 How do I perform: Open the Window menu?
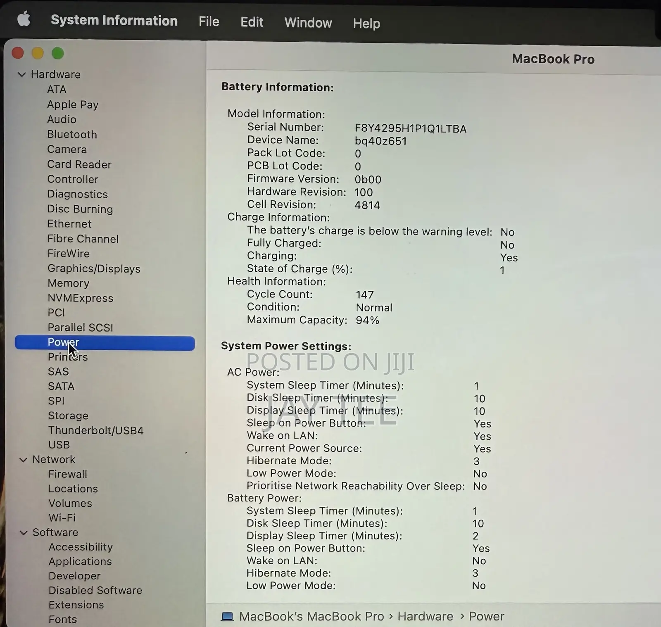point(308,23)
